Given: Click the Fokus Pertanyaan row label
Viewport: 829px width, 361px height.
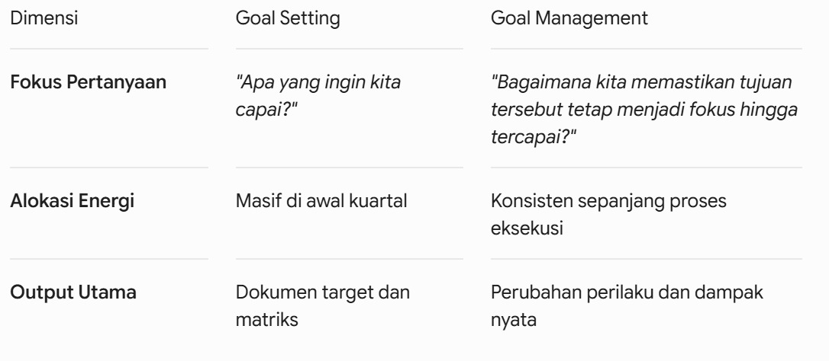Looking at the screenshot, I should coord(89,82).
